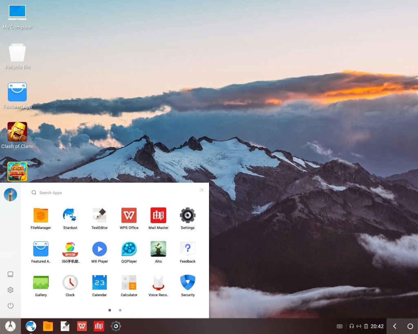Click the battery icon in system tray

click(x=366, y=326)
